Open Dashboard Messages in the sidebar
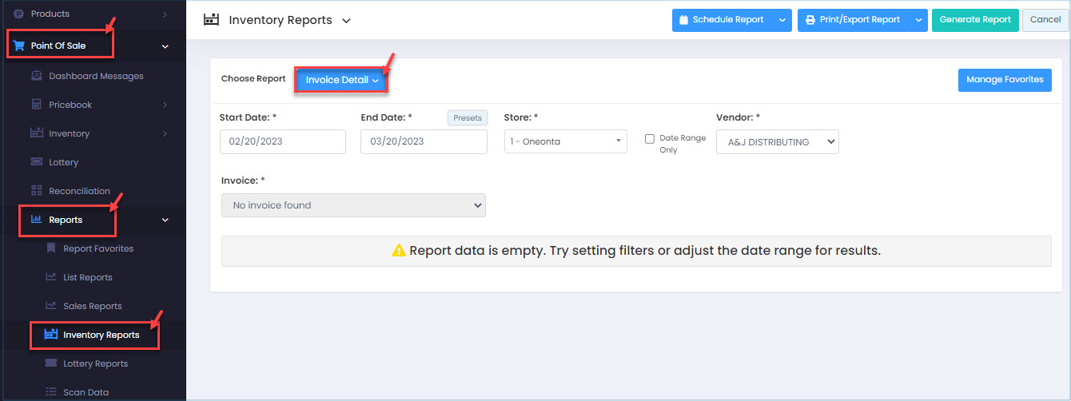 tap(96, 76)
